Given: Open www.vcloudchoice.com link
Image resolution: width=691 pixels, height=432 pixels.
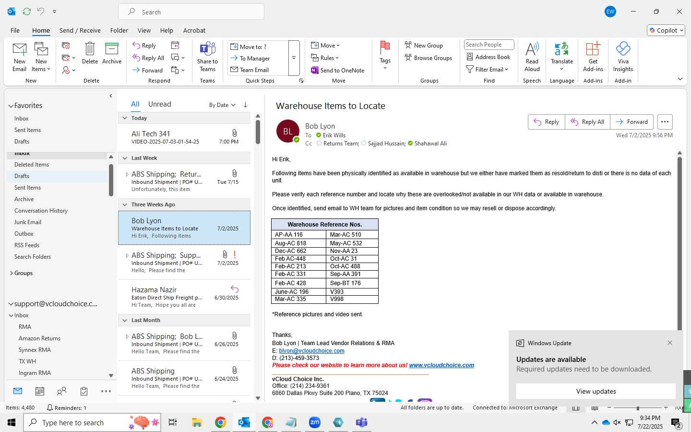Looking at the screenshot, I should (441, 365).
